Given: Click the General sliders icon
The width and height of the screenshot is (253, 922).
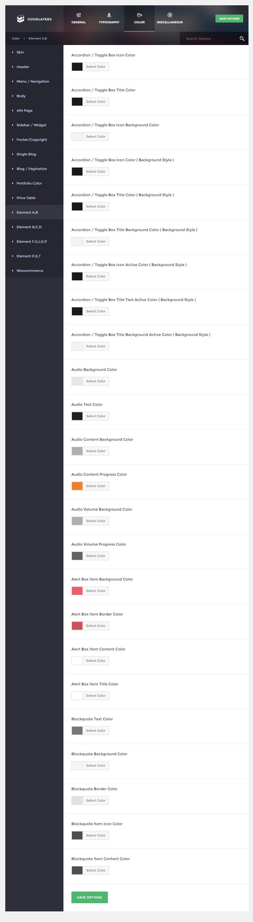Looking at the screenshot, I should tap(79, 15).
